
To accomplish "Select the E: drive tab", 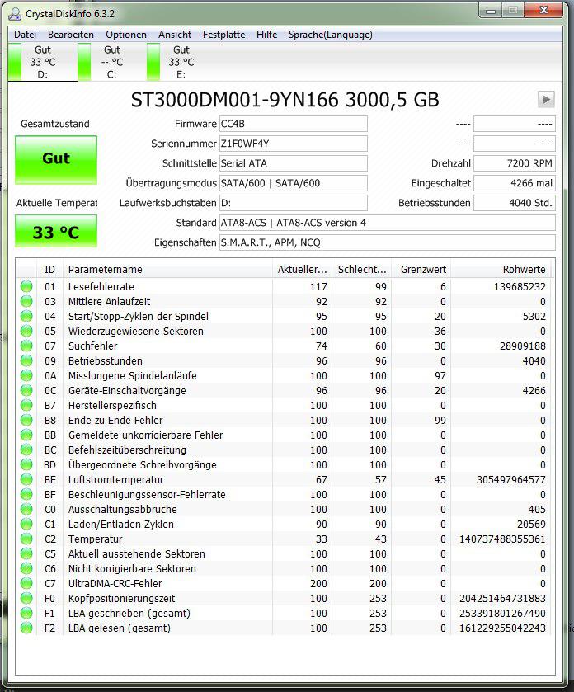I will pos(181,62).
